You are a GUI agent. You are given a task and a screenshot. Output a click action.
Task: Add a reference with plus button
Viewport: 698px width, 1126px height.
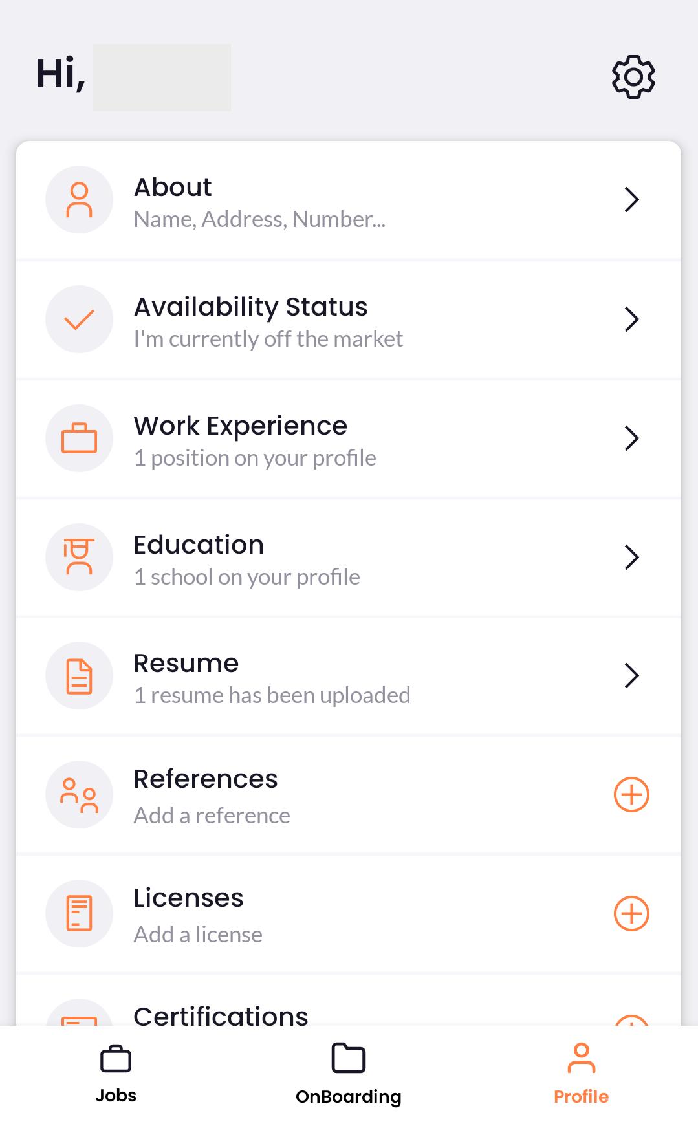pos(631,795)
